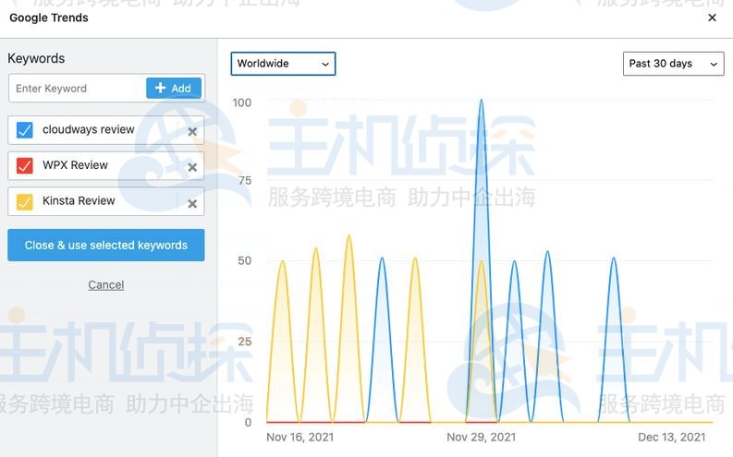Image resolution: width=733 pixels, height=457 pixels.
Task: Click the Keywords heading
Action: point(36,58)
